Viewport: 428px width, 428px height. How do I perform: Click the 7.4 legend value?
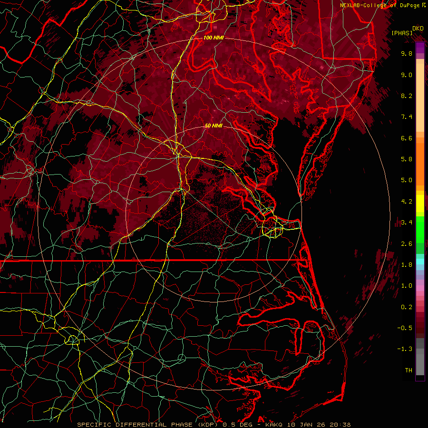407,117
